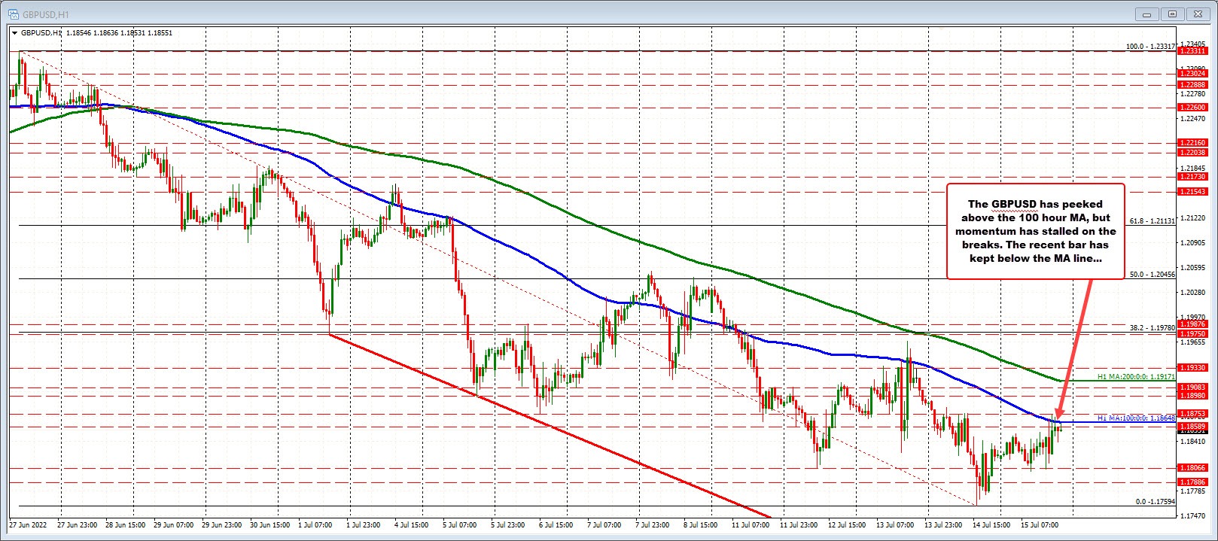Click the 61.8 - 1.21131 Fibonacci label
1218x541 pixels.
(x=1153, y=221)
